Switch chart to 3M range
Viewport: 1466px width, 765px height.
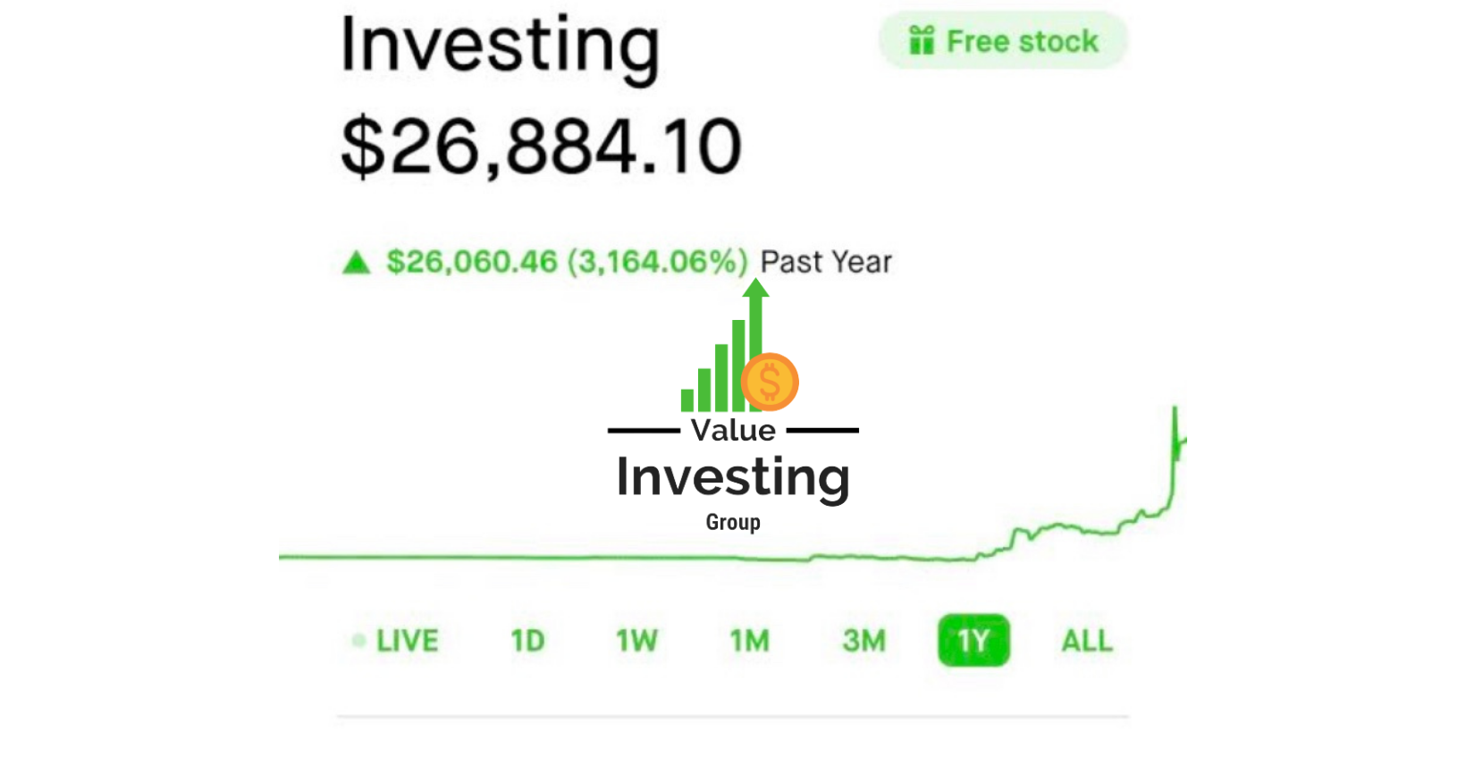[864, 641]
